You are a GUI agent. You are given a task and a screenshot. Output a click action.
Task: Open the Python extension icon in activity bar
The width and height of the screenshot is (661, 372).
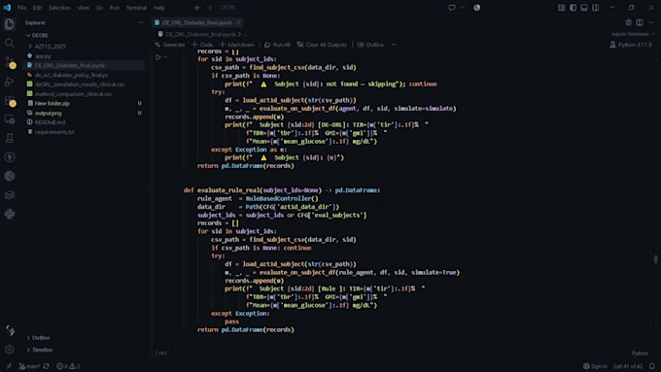(10, 214)
